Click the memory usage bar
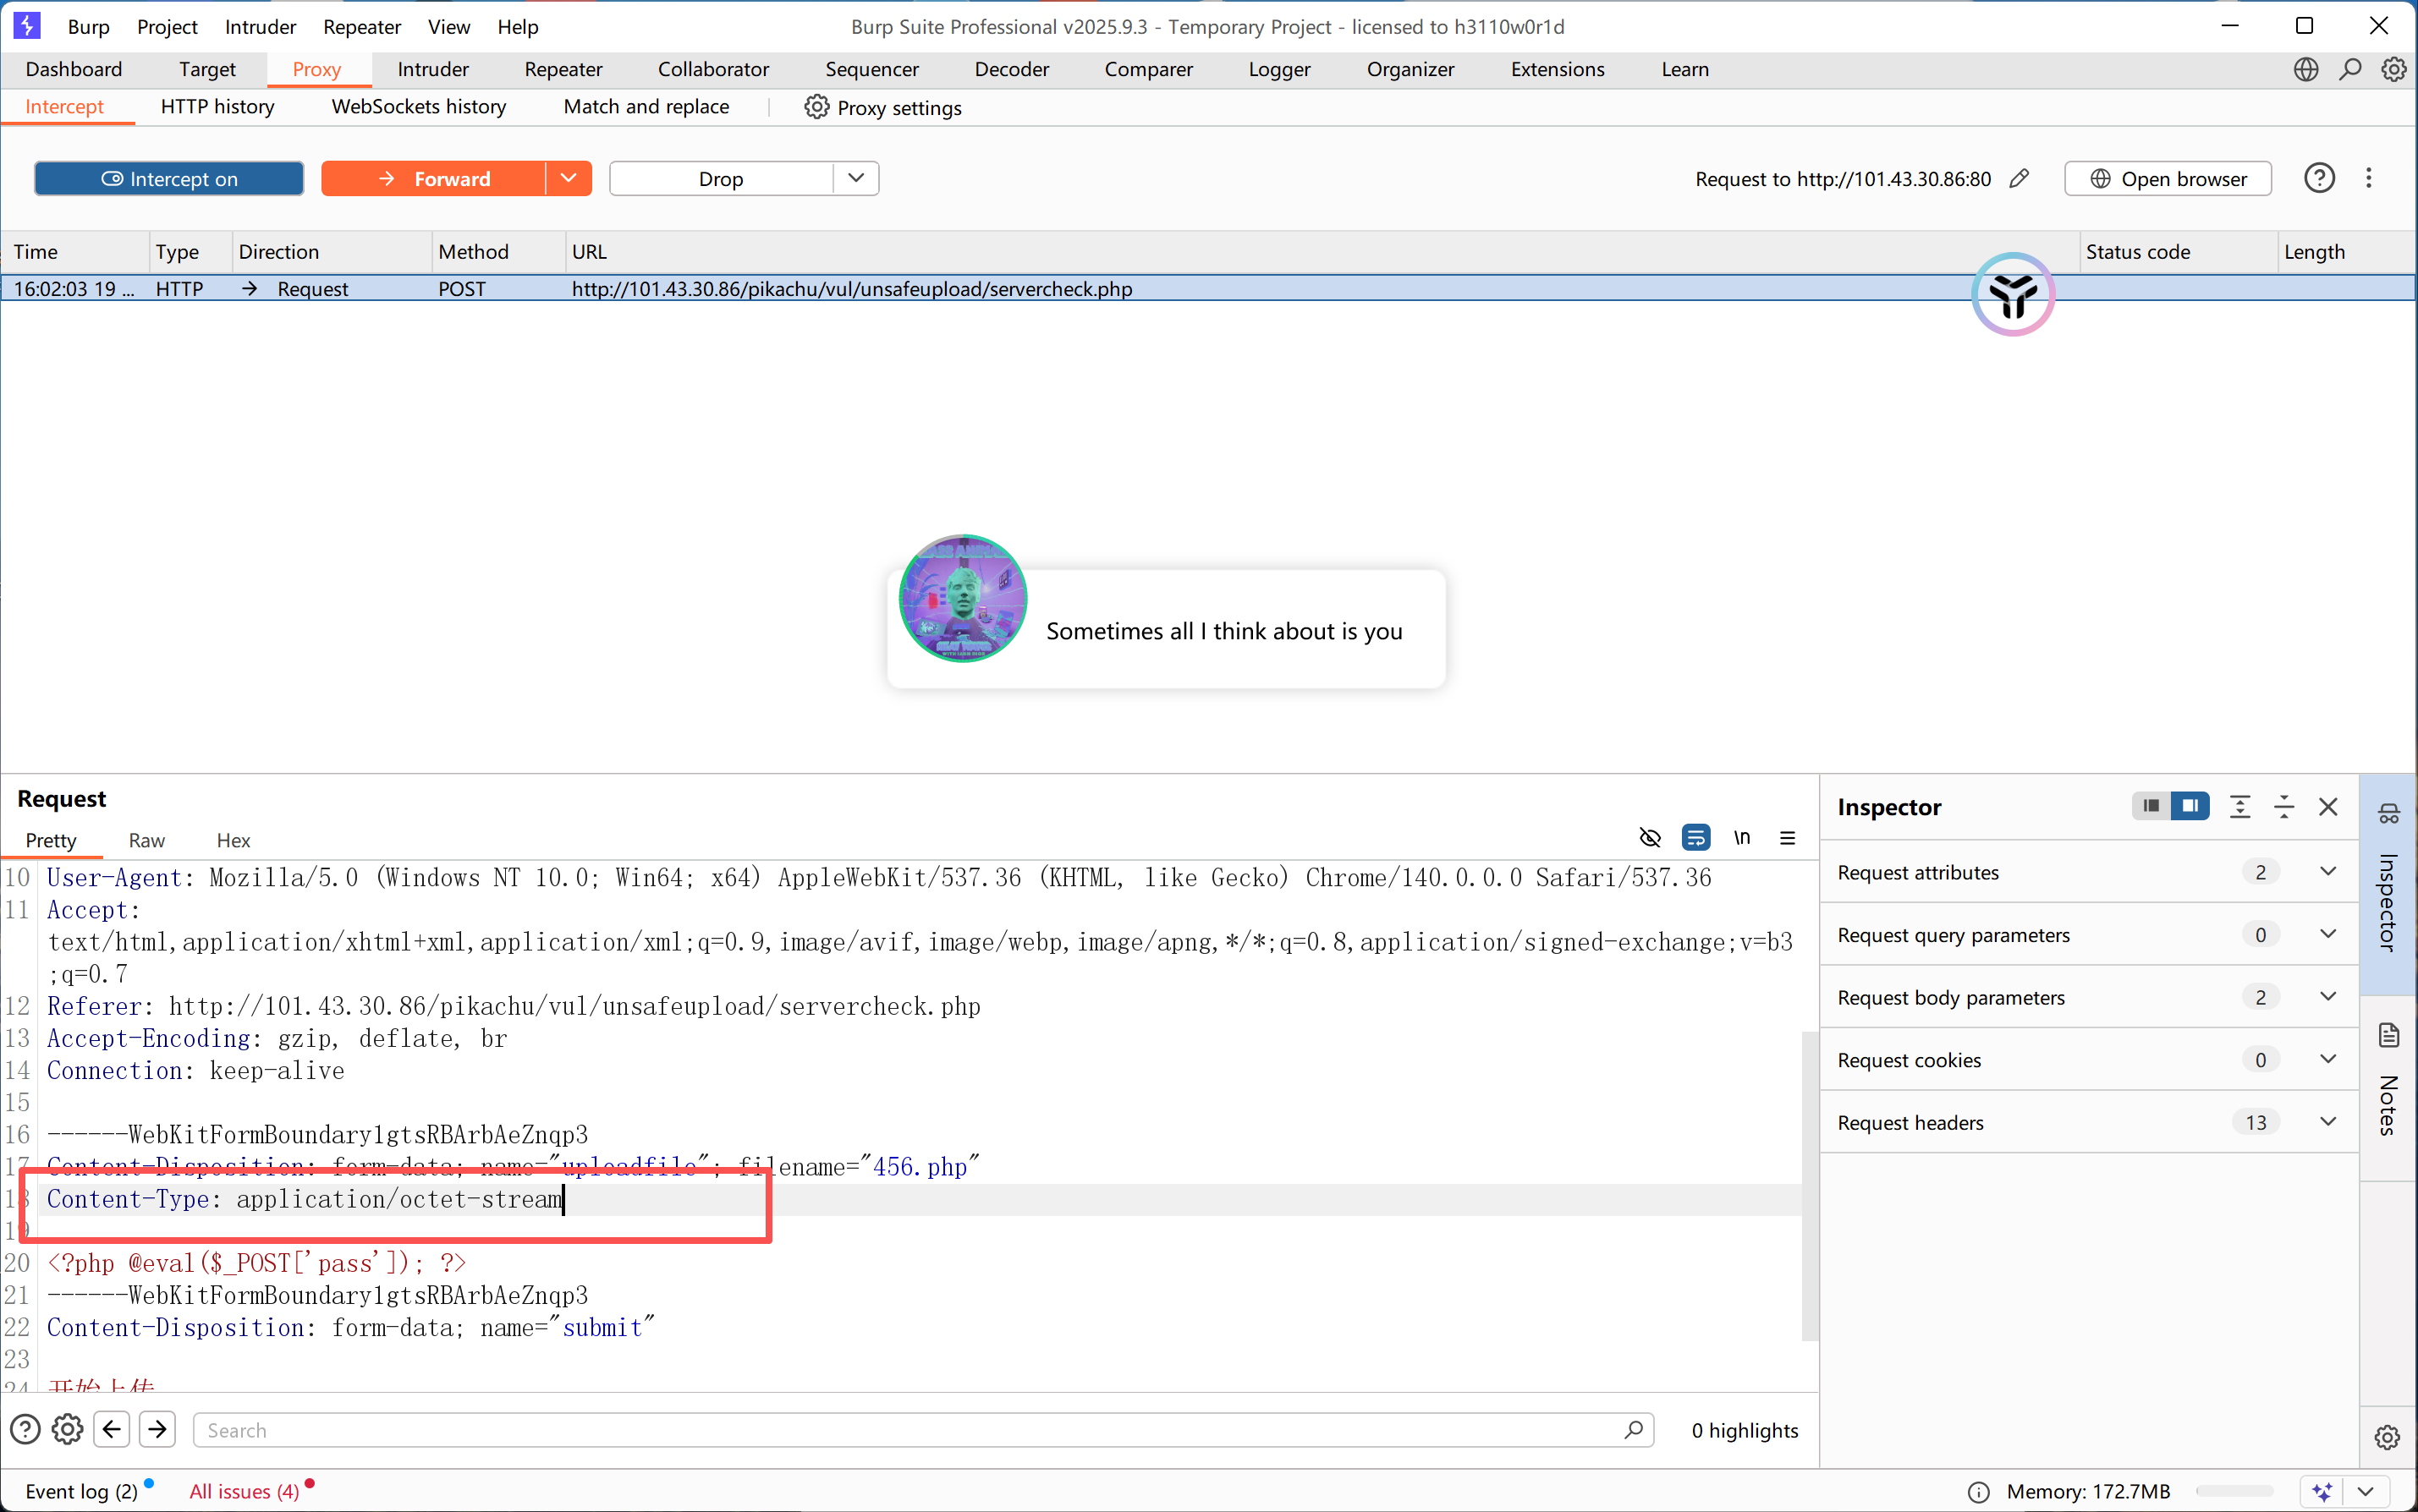Image resolution: width=2418 pixels, height=1512 pixels. [2235, 1491]
